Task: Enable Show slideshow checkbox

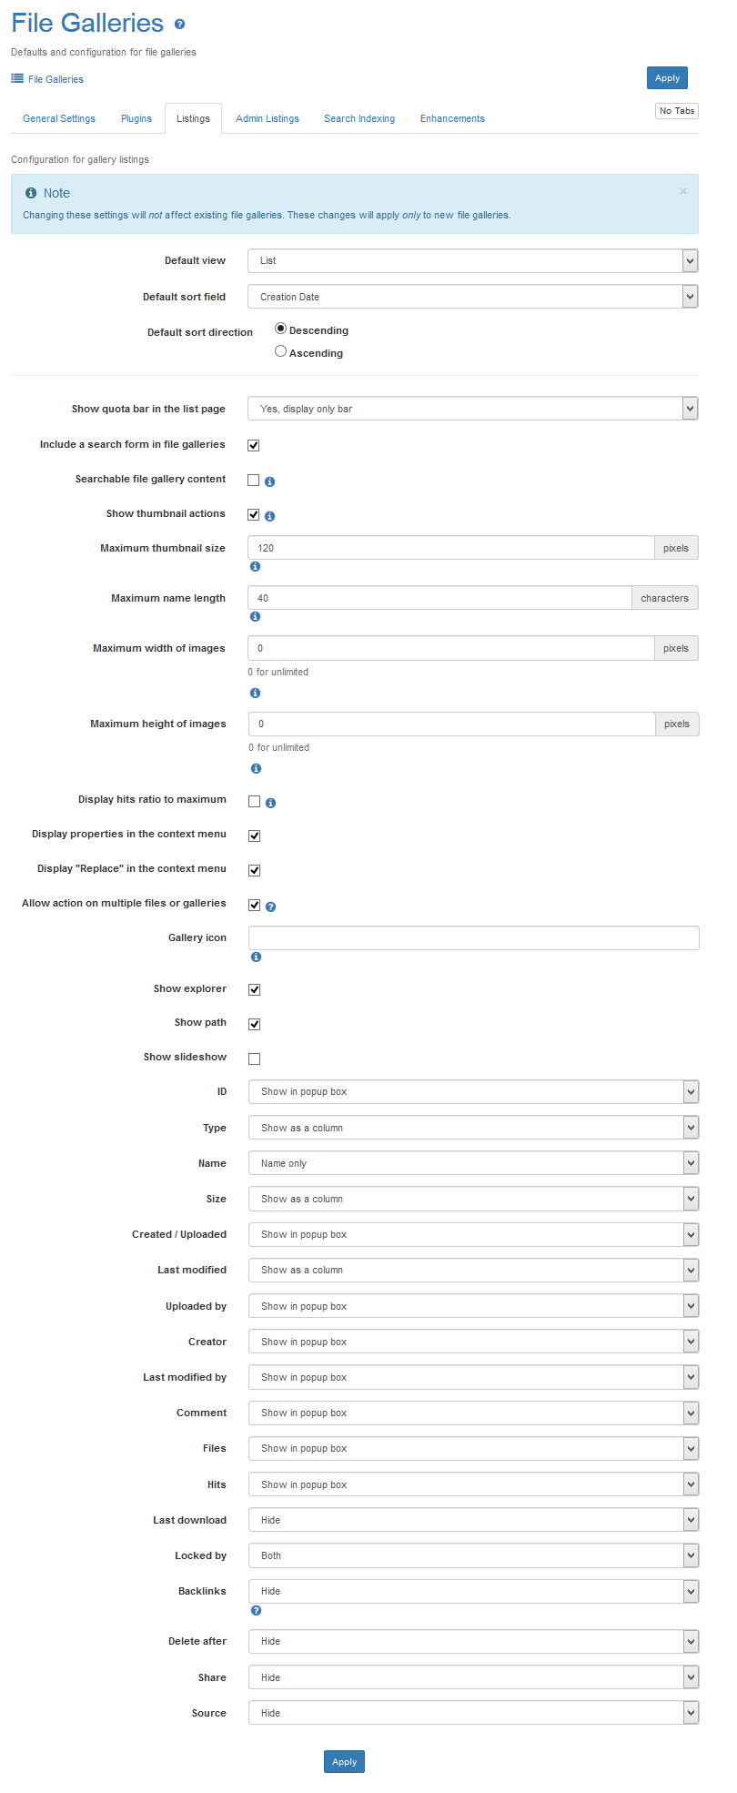Action: [x=255, y=1059]
